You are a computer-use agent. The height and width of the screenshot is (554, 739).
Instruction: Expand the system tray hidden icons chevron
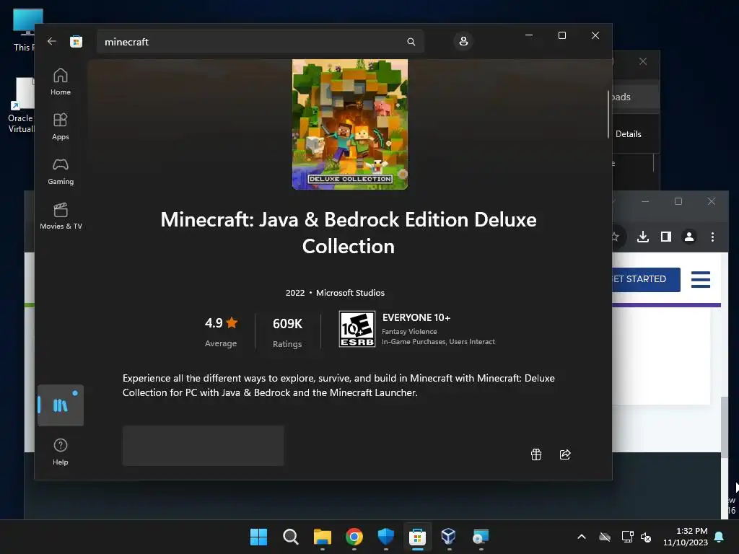pos(582,537)
